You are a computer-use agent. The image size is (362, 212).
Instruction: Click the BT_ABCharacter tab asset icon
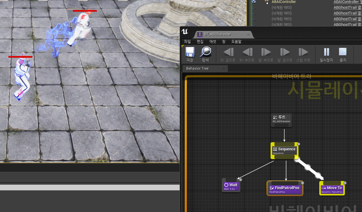[x=200, y=34]
